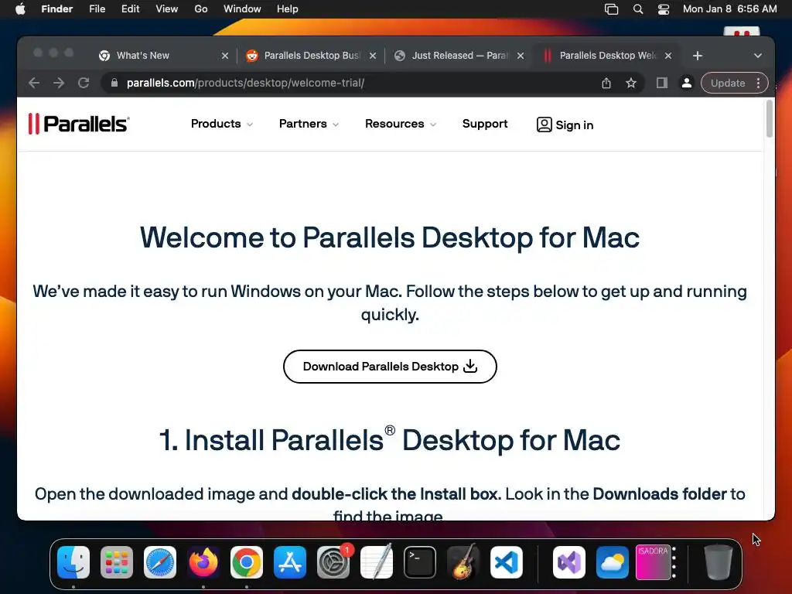Launch Safari from the Dock
This screenshot has height=594, width=792.
pos(160,562)
